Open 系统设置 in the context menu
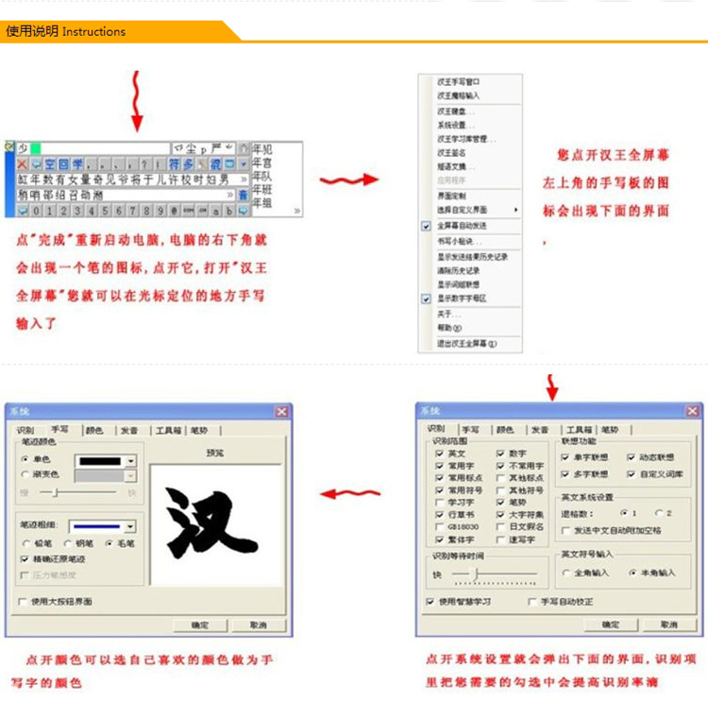708x701 pixels. pyautogui.click(x=456, y=125)
